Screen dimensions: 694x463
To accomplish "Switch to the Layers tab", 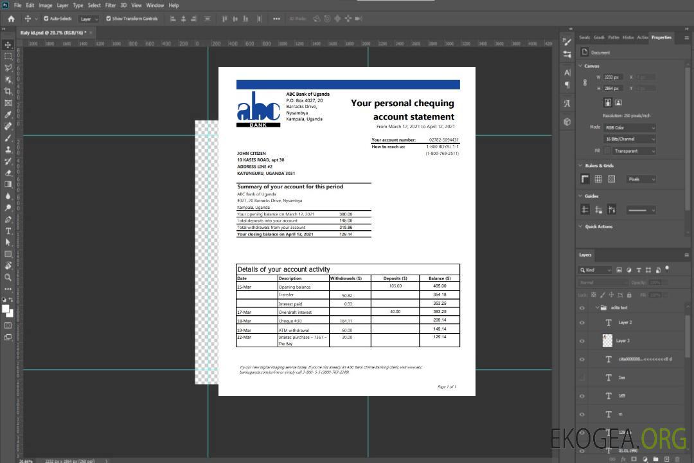I will (x=585, y=255).
